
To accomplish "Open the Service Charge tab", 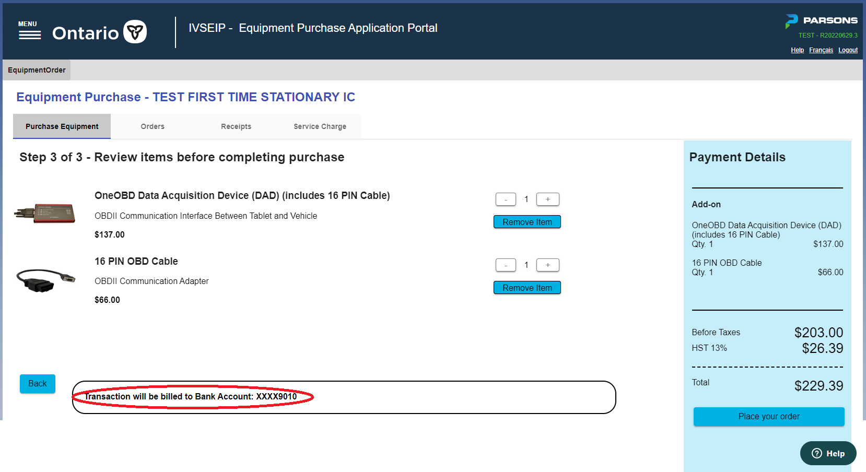I will (x=320, y=126).
